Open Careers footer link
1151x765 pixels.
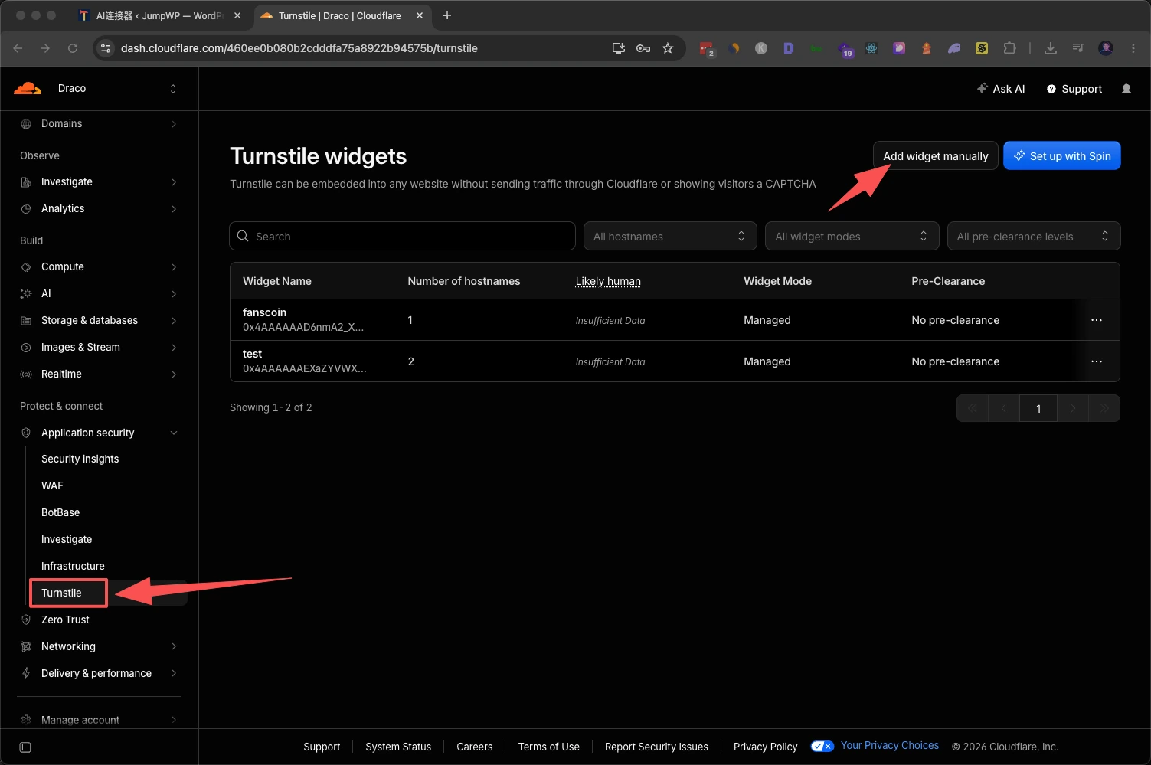(475, 747)
